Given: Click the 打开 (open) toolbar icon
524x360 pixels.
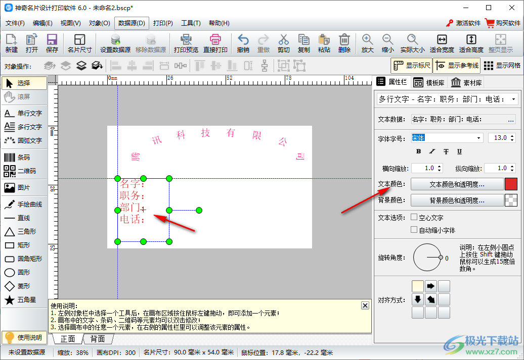Looking at the screenshot, I should (x=32, y=43).
